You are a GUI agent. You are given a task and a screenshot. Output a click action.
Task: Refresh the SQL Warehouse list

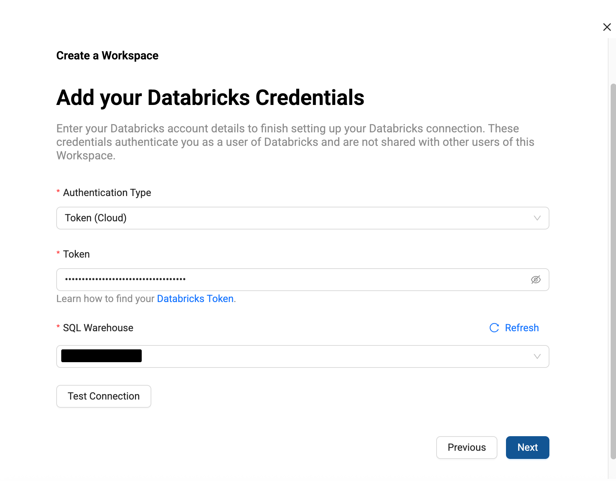tap(514, 328)
